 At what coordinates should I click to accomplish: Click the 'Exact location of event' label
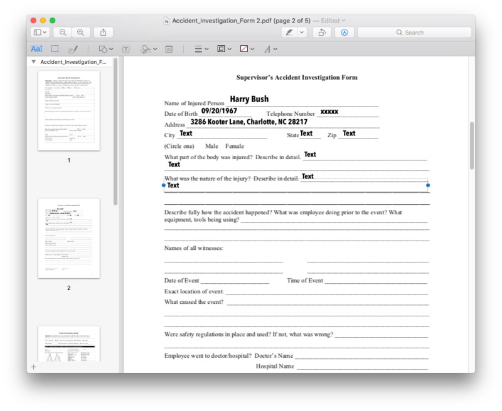(194, 291)
